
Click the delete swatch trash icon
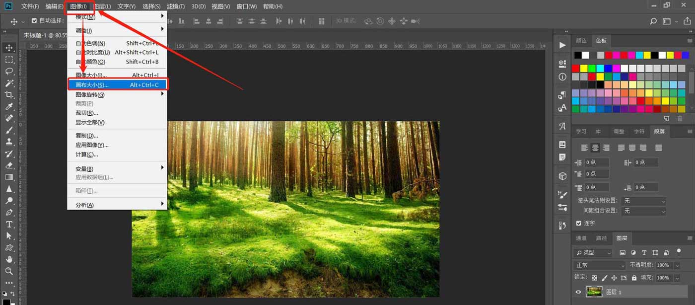click(x=680, y=118)
